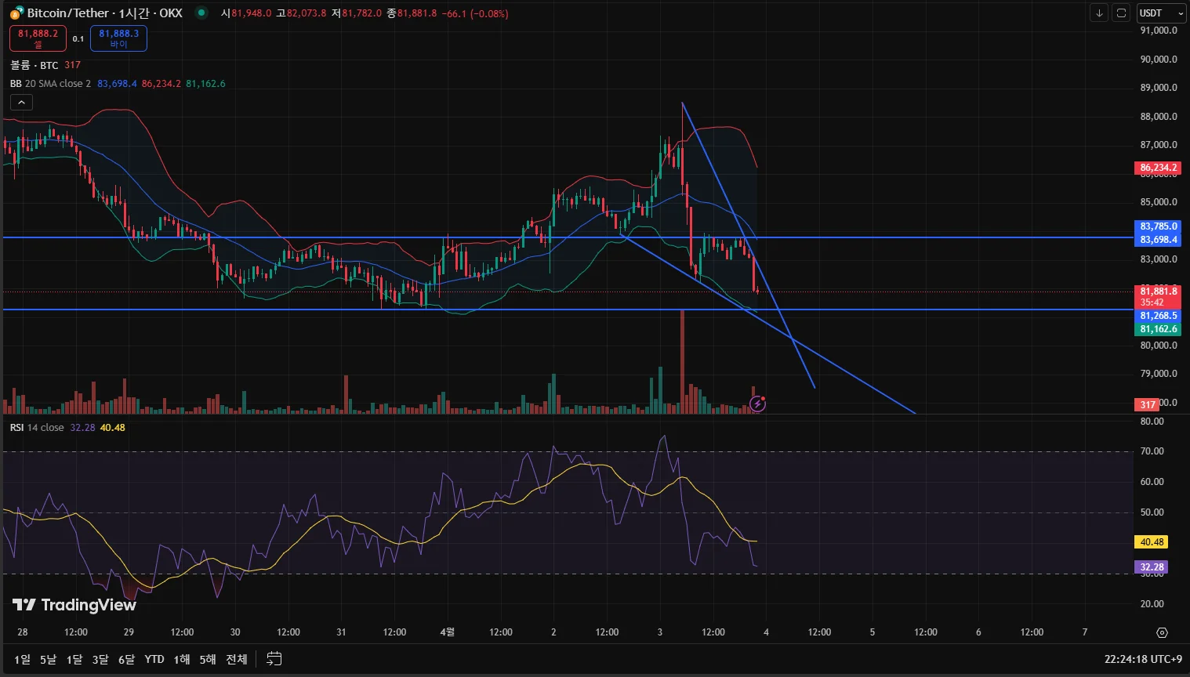Viewport: 1190px width, 677px height.
Task: Select the 전체 (all) time range
Action: pos(237,660)
